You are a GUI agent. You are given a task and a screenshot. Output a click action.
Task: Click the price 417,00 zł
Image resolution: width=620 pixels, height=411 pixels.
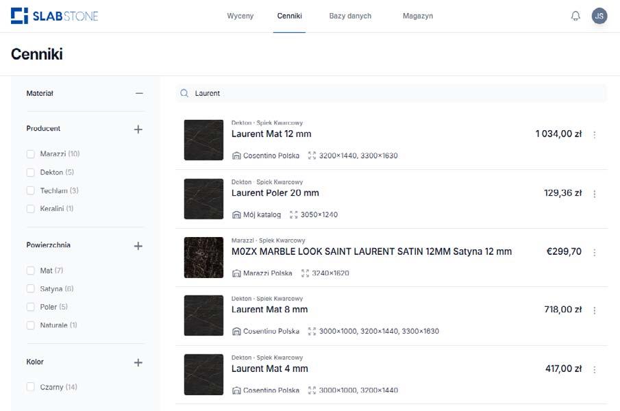point(563,369)
